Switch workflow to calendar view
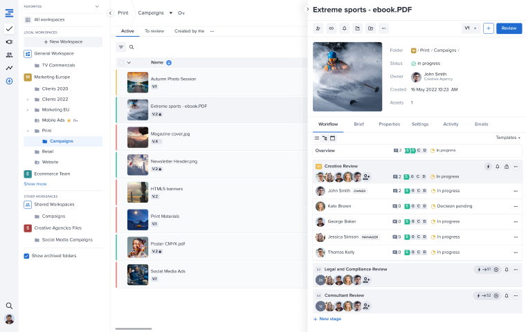Screen dimensions: 526x332 [332, 138]
